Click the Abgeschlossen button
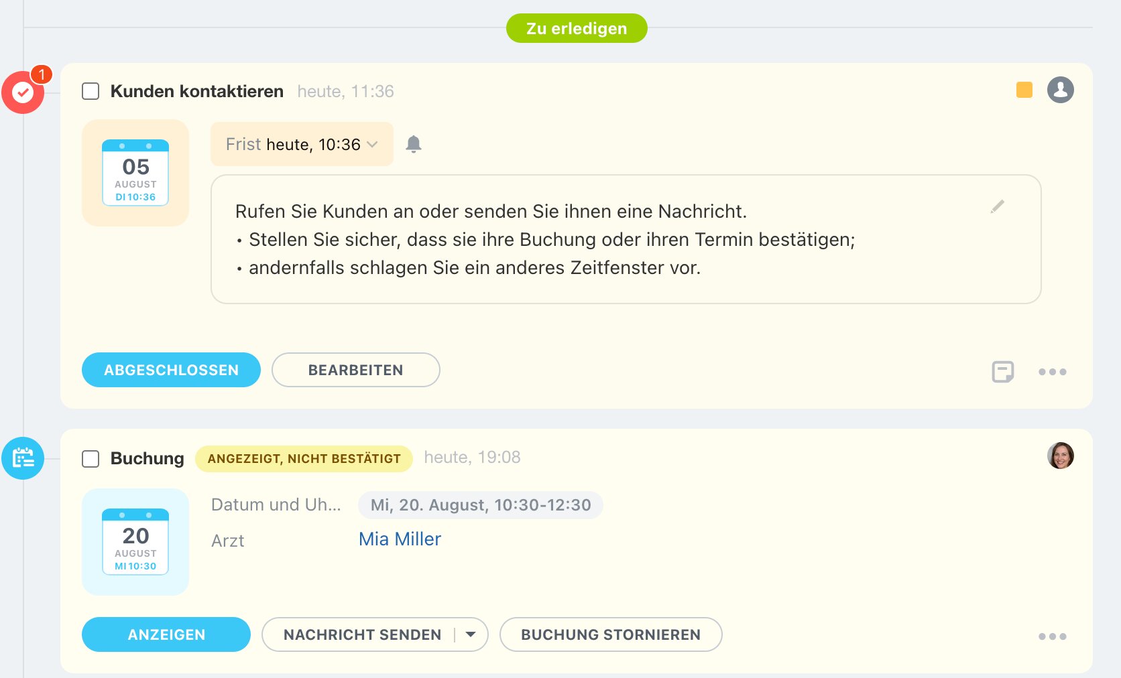Viewport: 1121px width, 678px height. tap(171, 370)
